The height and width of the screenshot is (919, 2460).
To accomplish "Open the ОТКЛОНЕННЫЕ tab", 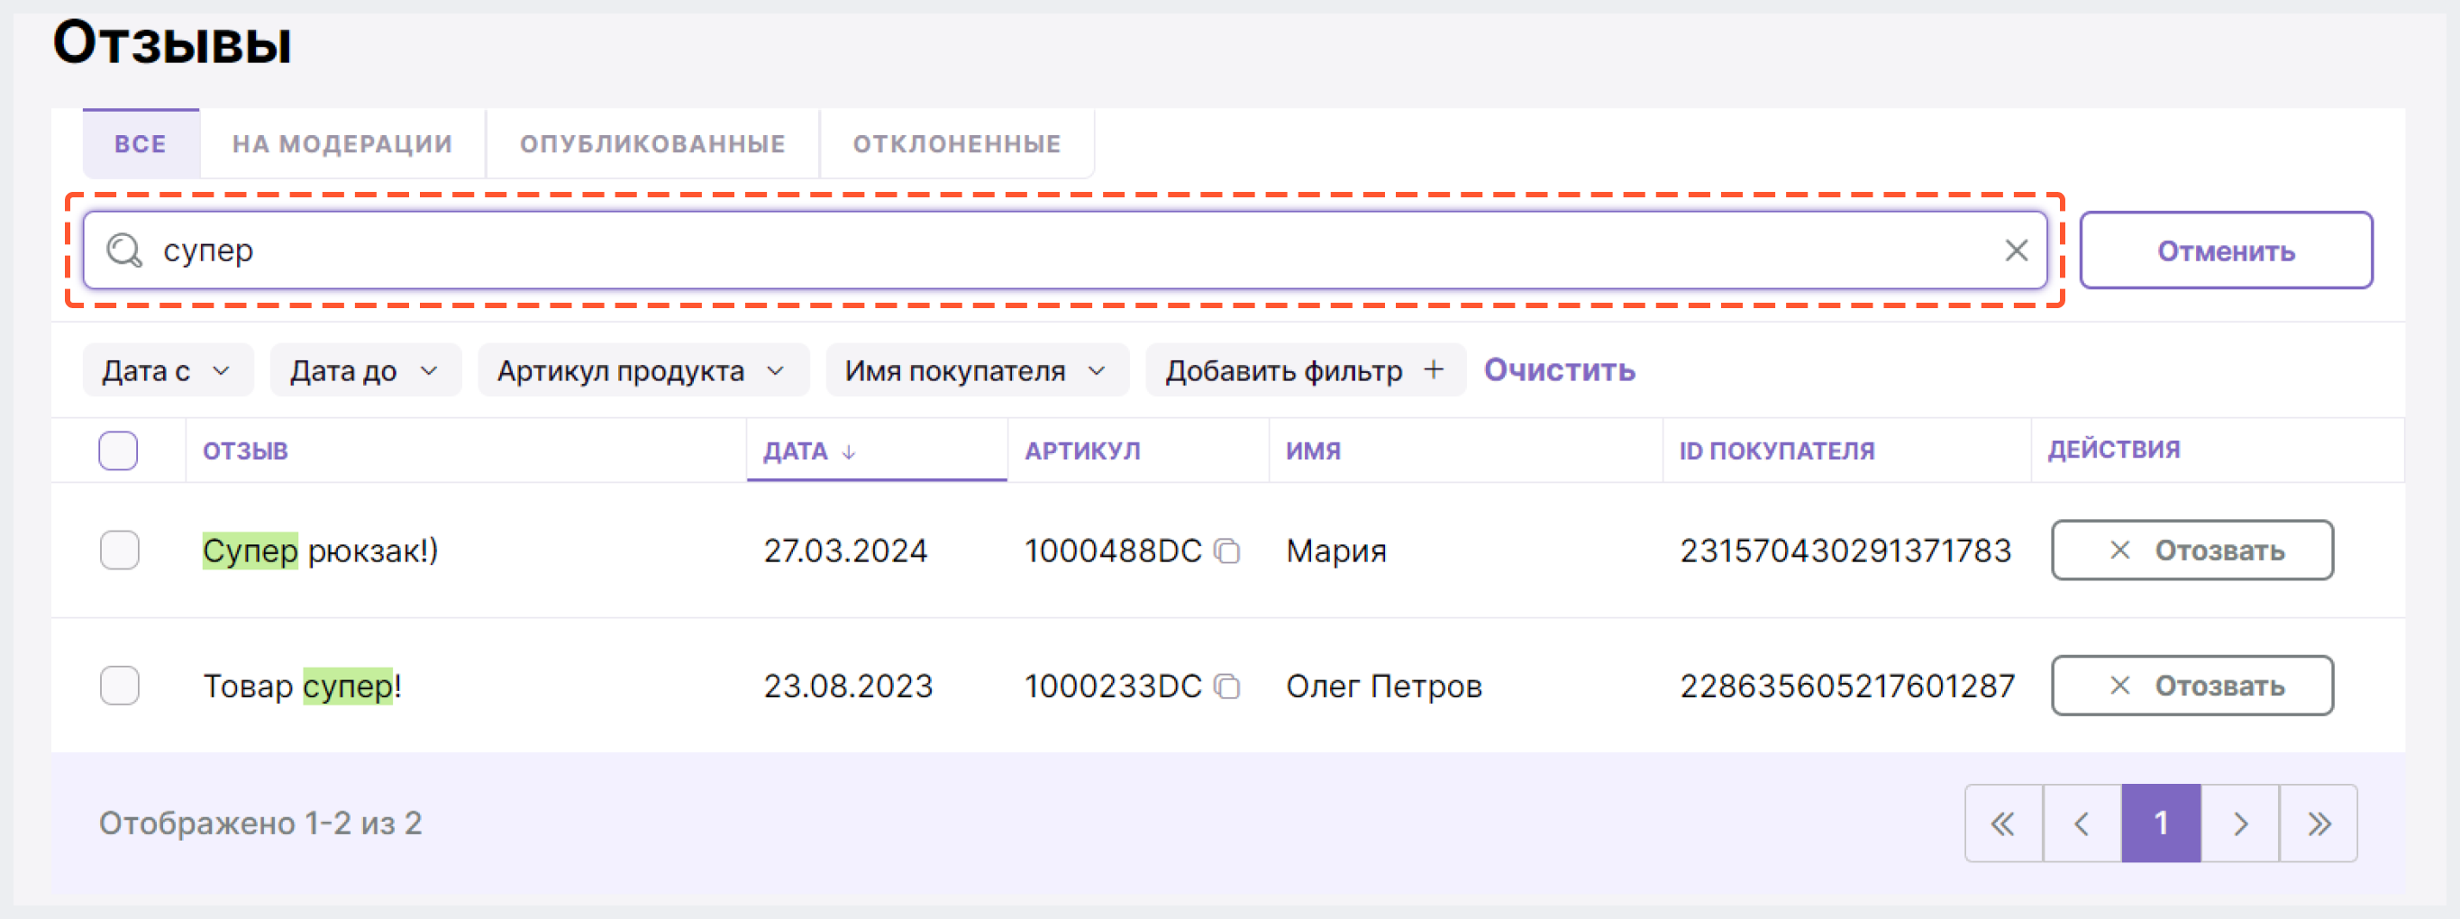I will [957, 143].
